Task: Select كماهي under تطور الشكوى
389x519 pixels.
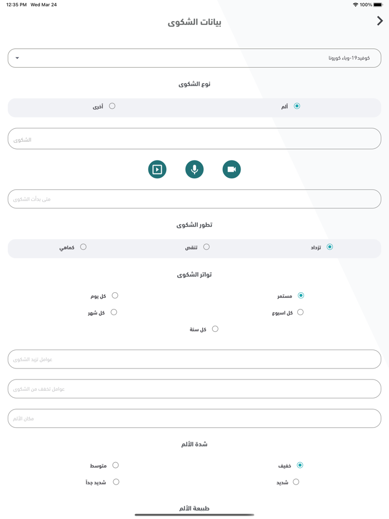Action: [x=84, y=247]
